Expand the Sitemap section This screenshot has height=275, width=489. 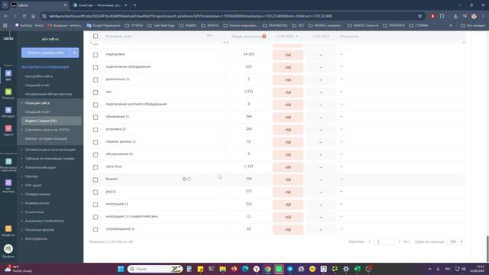pos(21,176)
